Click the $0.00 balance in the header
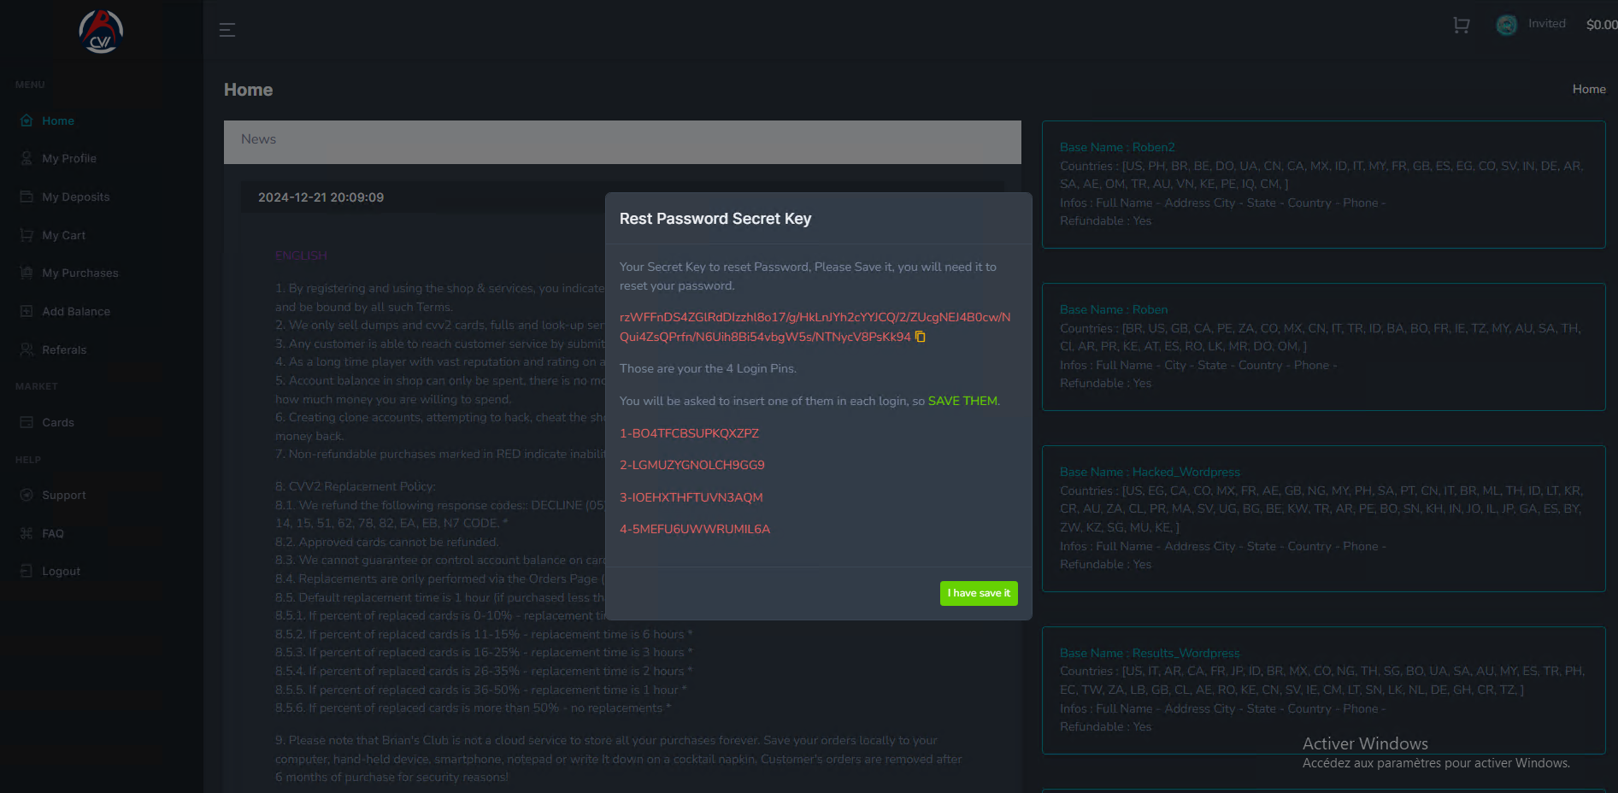Screen dimensions: 1618x793 click(1602, 25)
